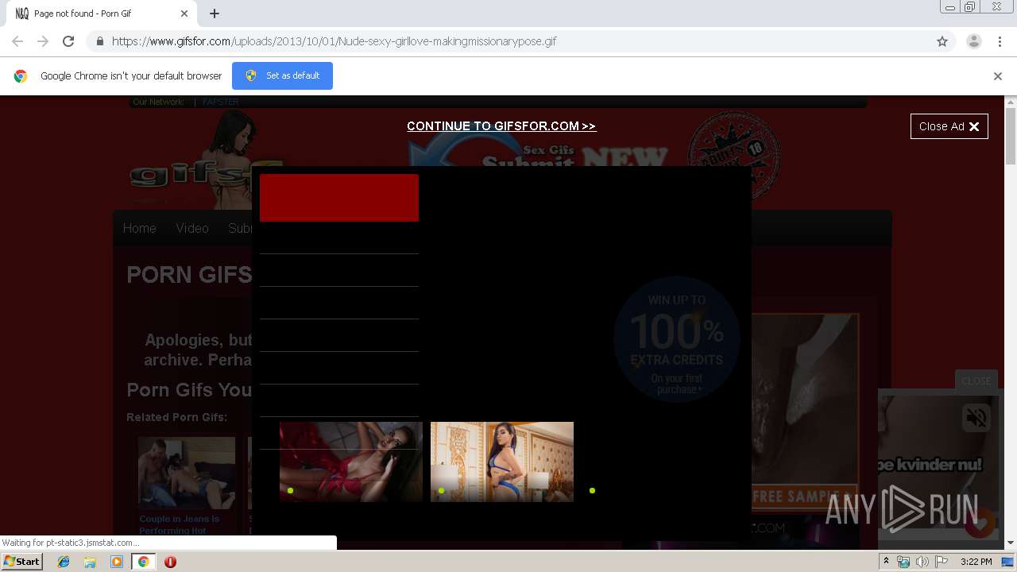Open a new tab with the plus button
Image resolution: width=1017 pixels, height=572 pixels.
[215, 14]
